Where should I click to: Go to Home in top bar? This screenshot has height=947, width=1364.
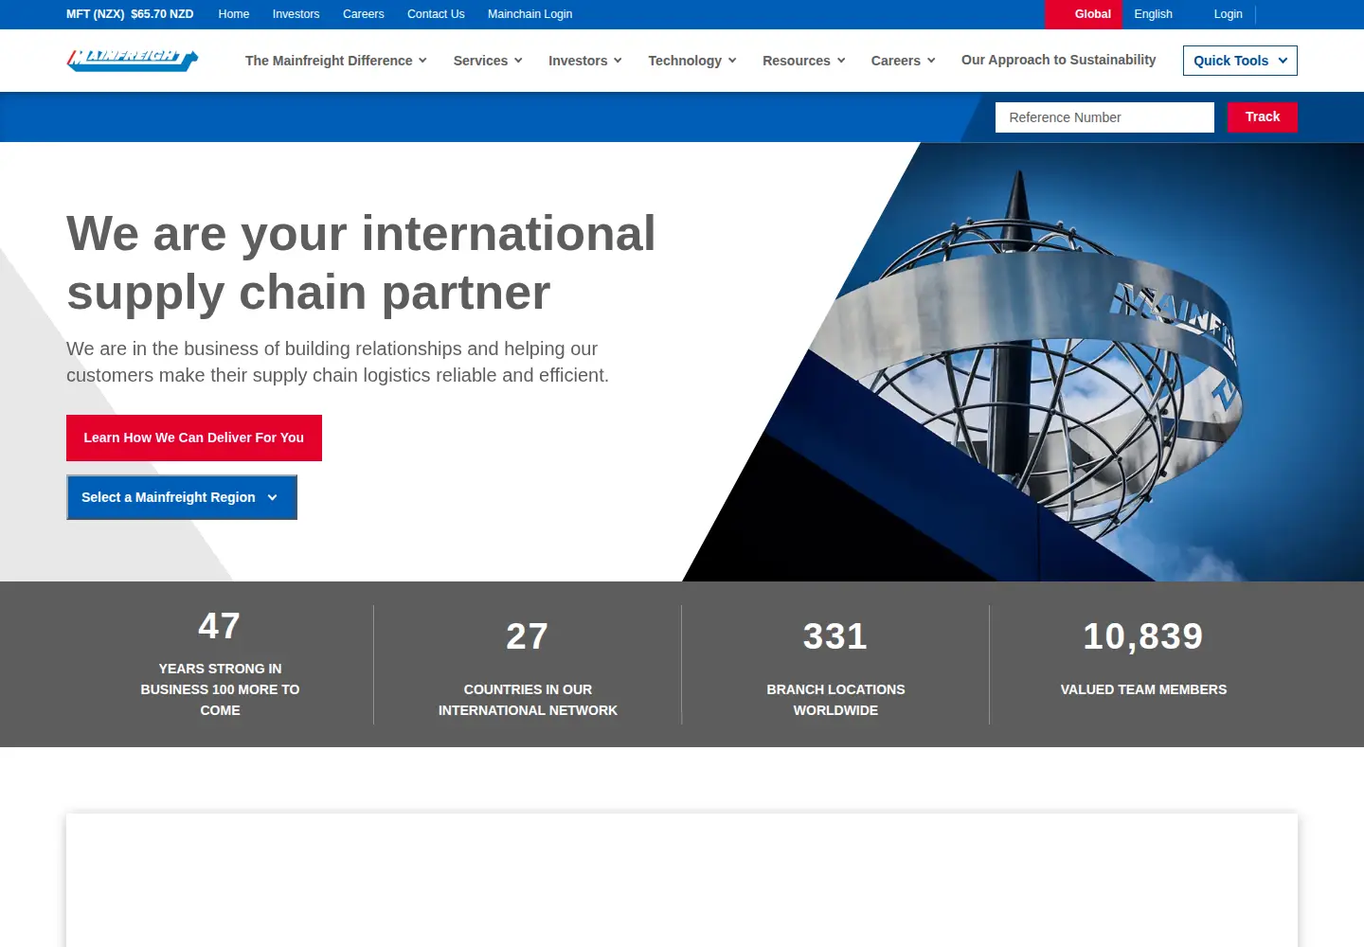[234, 14]
